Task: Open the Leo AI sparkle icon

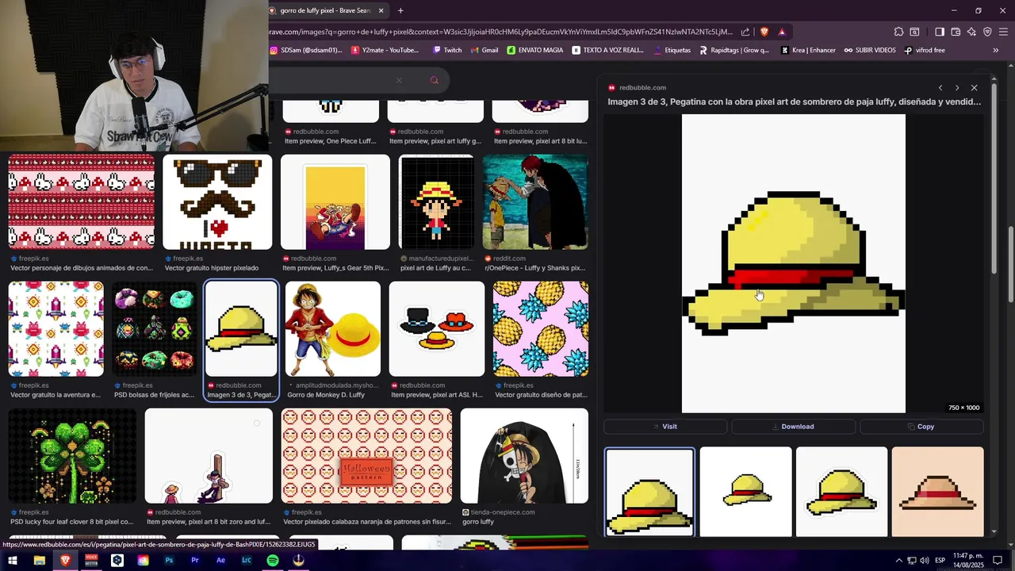Action: click(971, 32)
